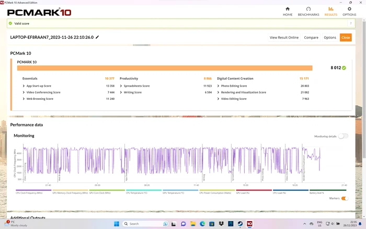
Task: Click the ENG US language indicator
Action: click(319, 224)
